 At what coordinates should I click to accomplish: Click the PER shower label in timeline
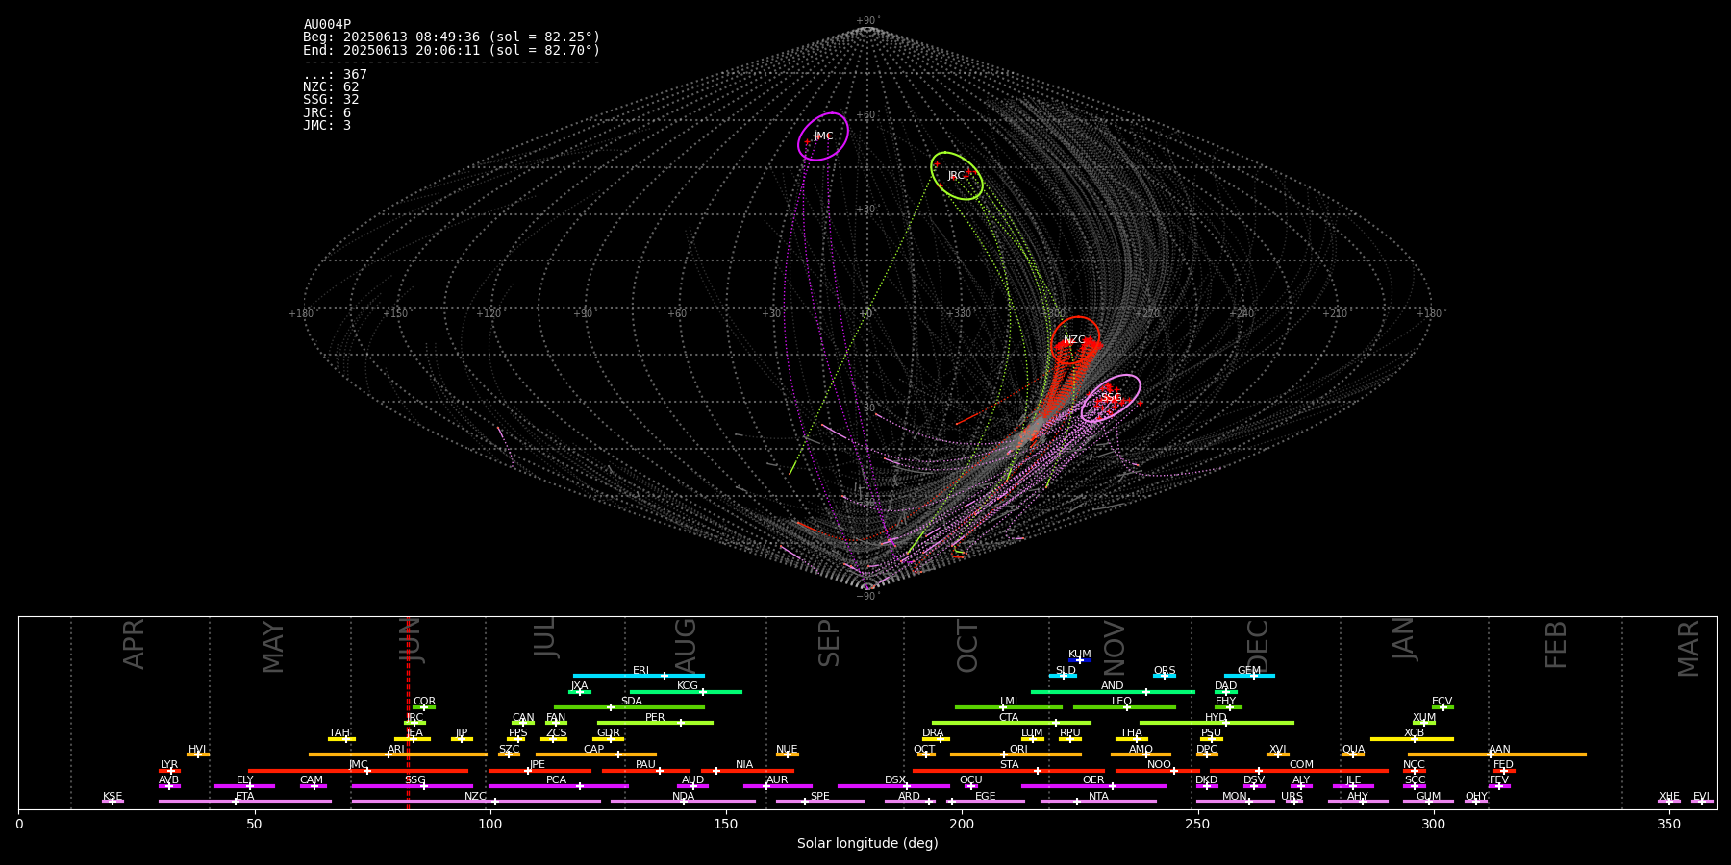pos(655,718)
